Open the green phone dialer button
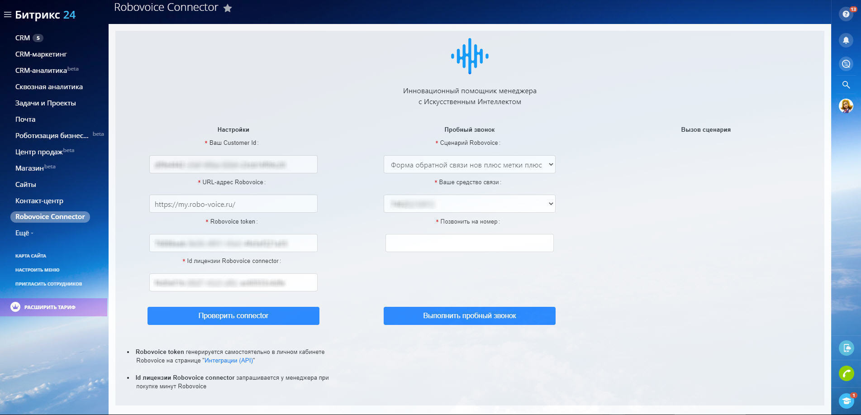This screenshot has height=415, width=861. point(846,373)
